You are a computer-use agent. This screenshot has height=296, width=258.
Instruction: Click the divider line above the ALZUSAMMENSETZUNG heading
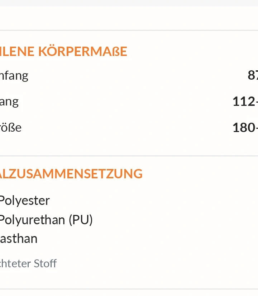(129, 156)
